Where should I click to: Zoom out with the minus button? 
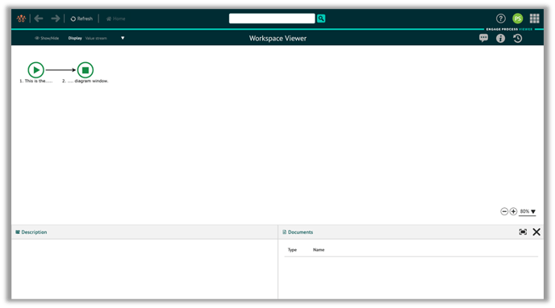point(504,211)
